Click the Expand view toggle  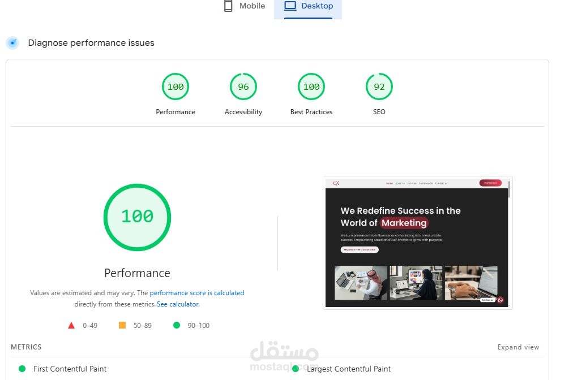[518, 347]
